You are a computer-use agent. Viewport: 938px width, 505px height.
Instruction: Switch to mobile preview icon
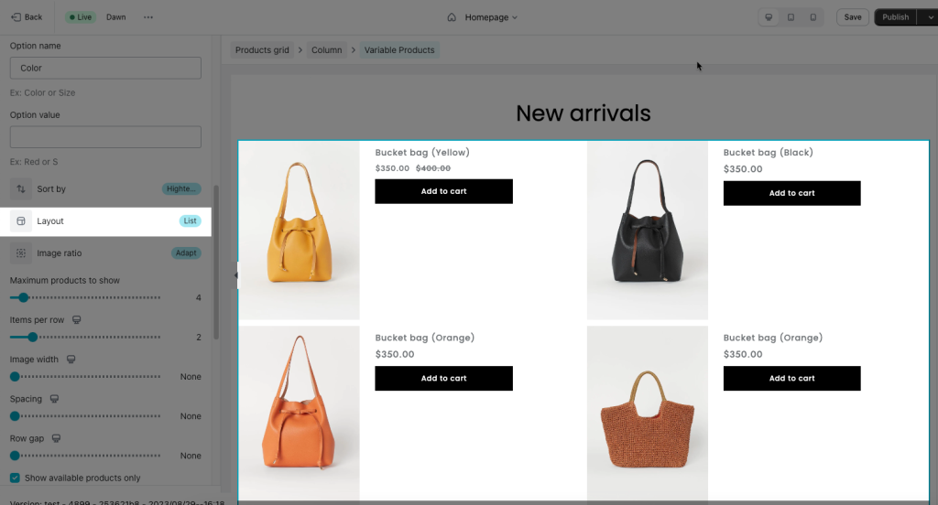tap(813, 17)
